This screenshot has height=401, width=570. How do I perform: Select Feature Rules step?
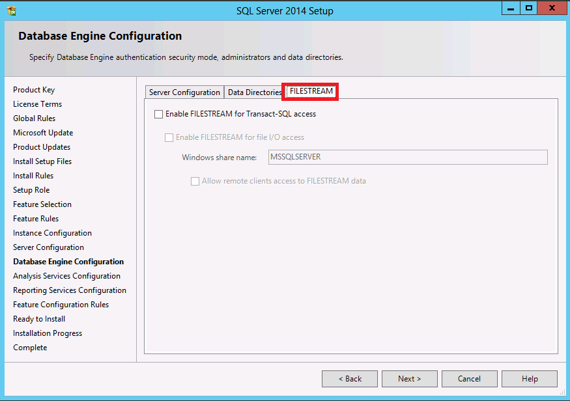click(36, 219)
